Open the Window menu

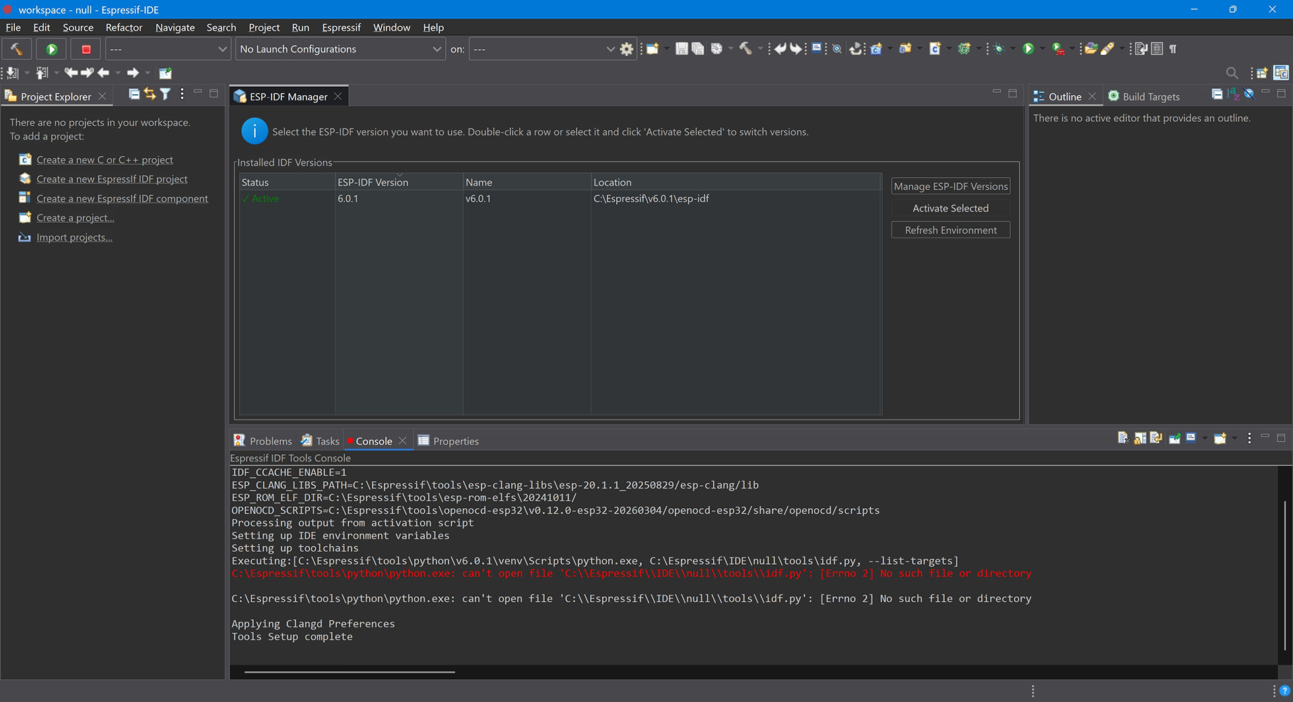click(x=392, y=28)
